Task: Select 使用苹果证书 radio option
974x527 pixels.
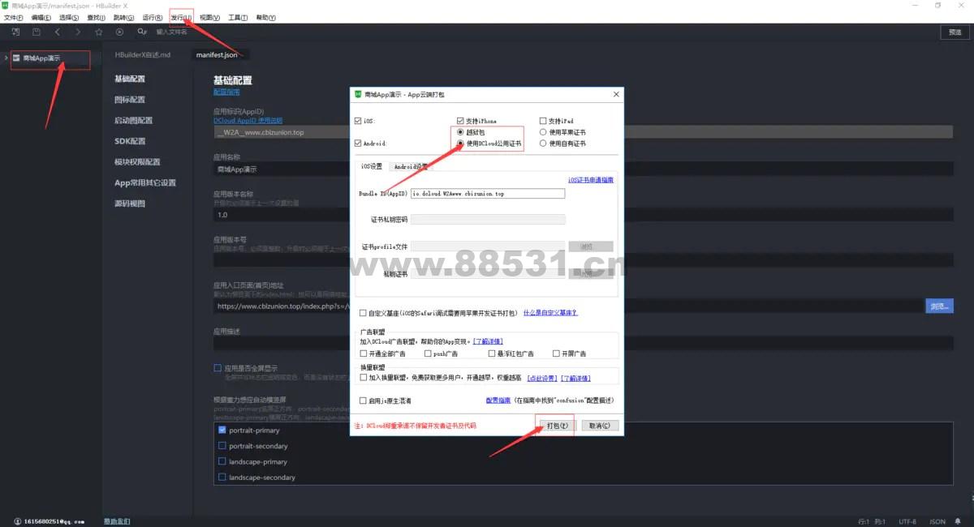Action: pos(543,132)
